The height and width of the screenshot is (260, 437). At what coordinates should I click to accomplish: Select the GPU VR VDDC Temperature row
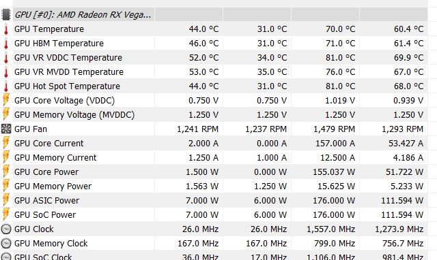[220, 57]
